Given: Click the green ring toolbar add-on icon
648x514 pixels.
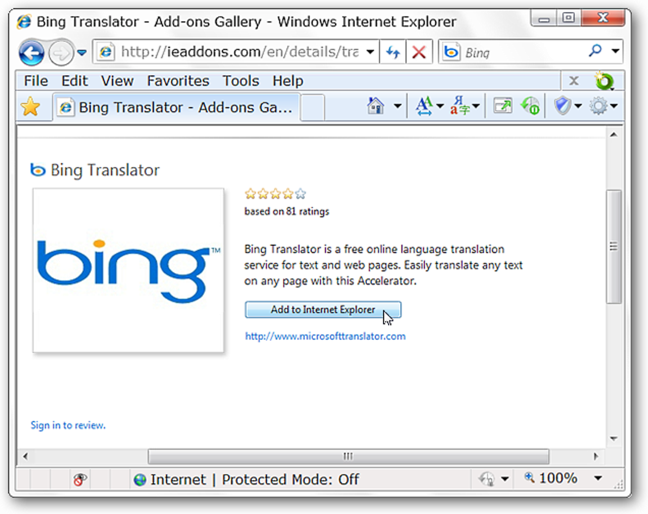Looking at the screenshot, I should point(604,81).
